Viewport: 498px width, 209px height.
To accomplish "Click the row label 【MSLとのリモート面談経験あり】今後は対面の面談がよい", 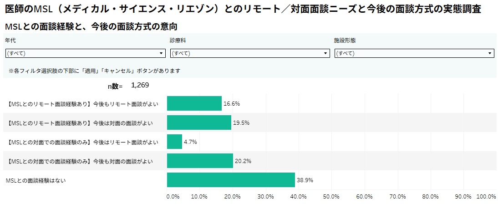I will 81,123.
